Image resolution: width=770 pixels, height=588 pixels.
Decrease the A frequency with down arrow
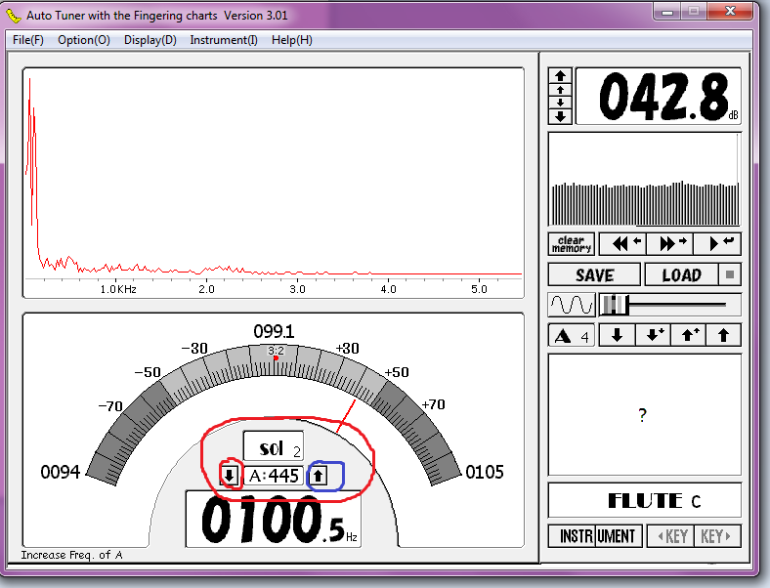pyautogui.click(x=230, y=476)
